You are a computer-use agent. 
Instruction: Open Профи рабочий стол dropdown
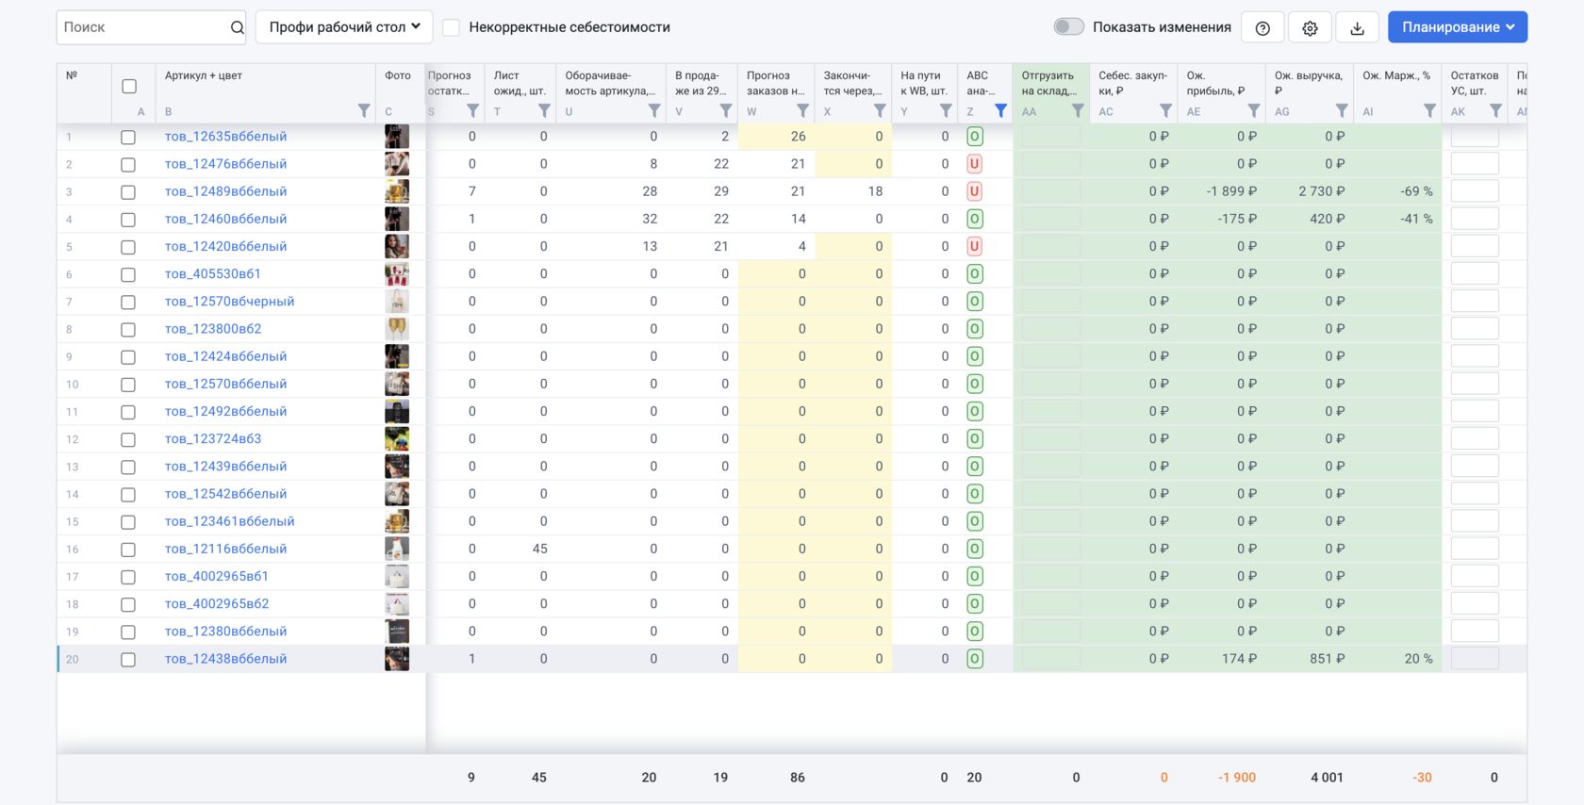(344, 27)
